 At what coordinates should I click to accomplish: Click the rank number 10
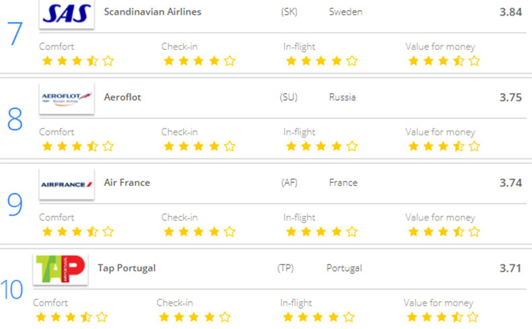tap(12, 290)
